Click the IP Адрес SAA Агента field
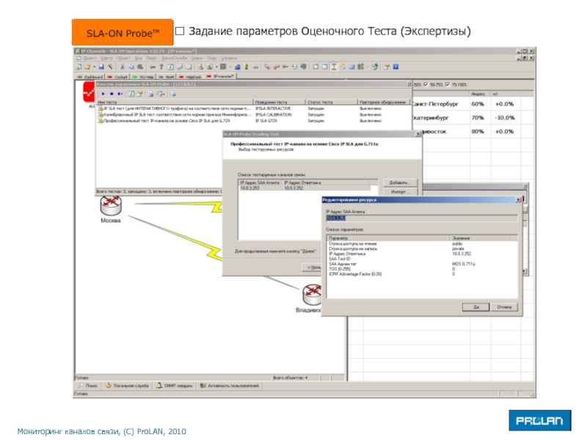Viewport: 587px width, 440px height. [421, 219]
